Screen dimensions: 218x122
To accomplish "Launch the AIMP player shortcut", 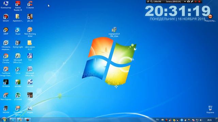I will pos(6,31).
